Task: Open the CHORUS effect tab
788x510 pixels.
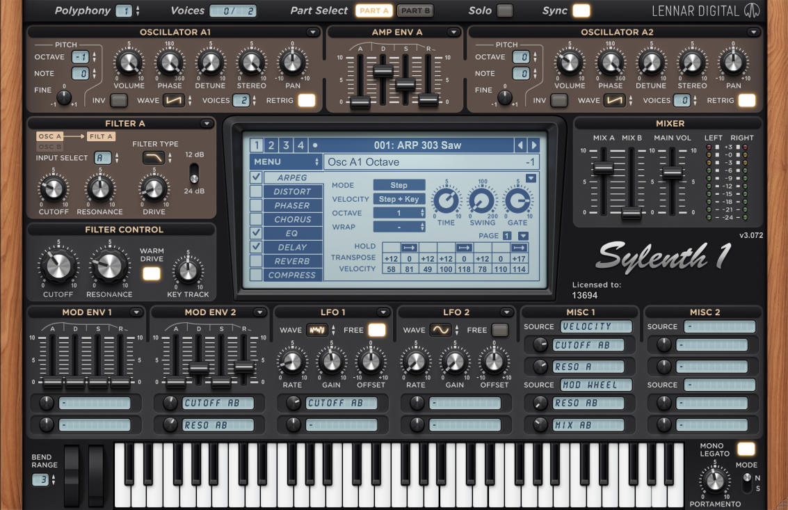Action: tap(293, 219)
